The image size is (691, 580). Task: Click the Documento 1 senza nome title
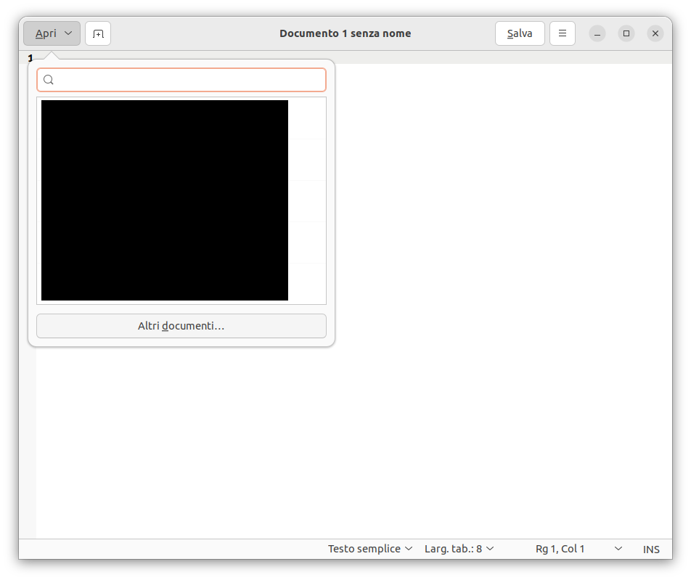345,33
